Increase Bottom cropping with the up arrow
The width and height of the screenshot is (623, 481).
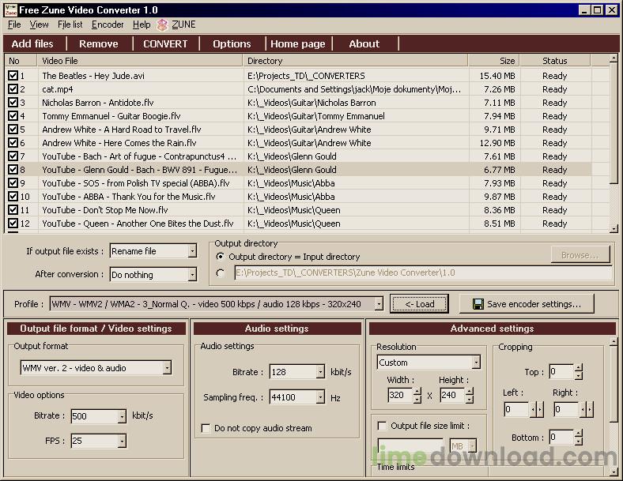[x=579, y=434]
